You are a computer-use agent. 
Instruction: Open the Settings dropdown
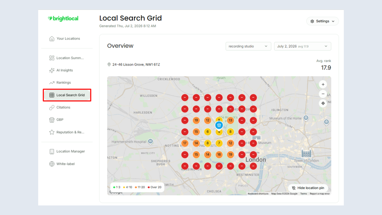pos(322,21)
